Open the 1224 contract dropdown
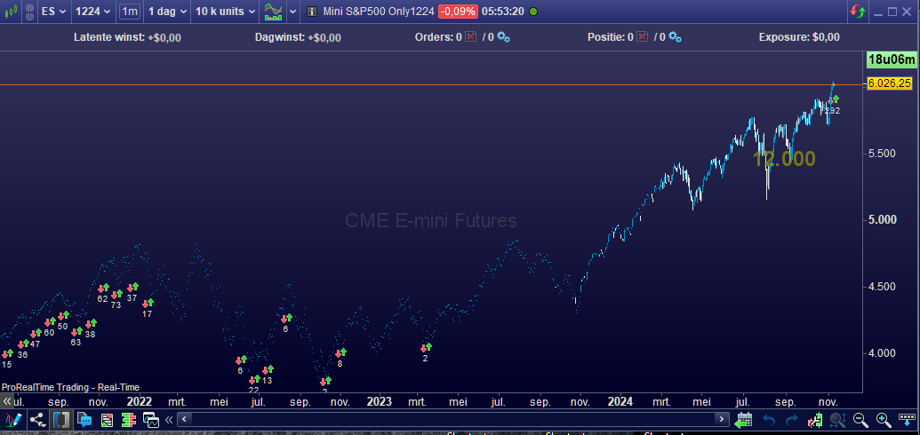Screen dimensions: 920x435 (x=93, y=12)
